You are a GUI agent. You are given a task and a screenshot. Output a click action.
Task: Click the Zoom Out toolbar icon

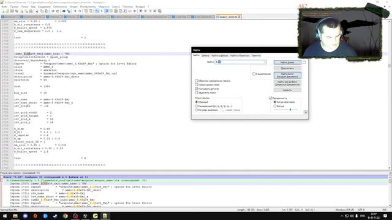pos(80,11)
